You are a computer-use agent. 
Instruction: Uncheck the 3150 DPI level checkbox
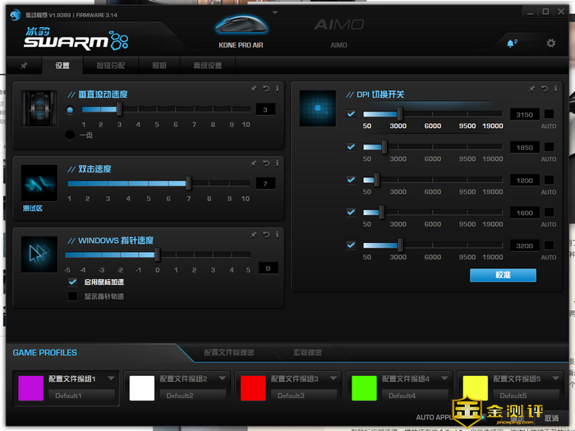[352, 114]
